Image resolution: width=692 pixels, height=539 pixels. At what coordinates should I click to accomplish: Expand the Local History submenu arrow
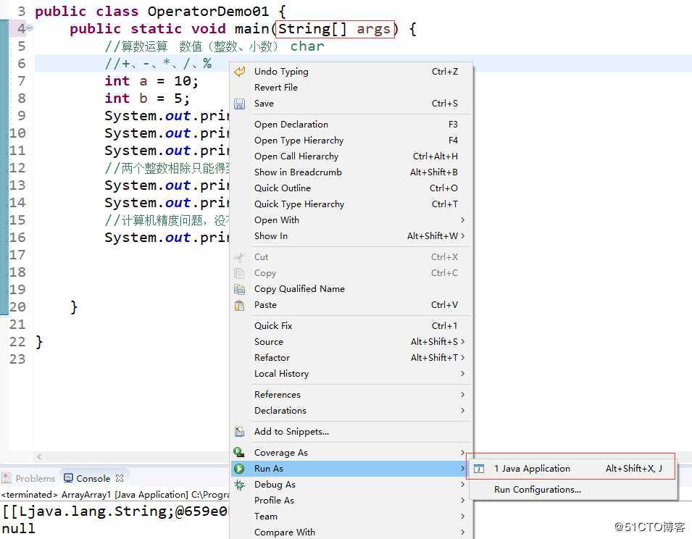[462, 374]
